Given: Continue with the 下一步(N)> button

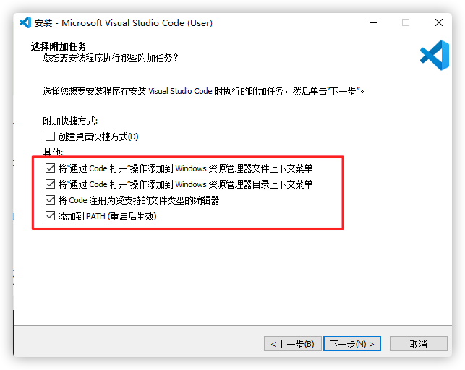Looking at the screenshot, I should coord(352,344).
